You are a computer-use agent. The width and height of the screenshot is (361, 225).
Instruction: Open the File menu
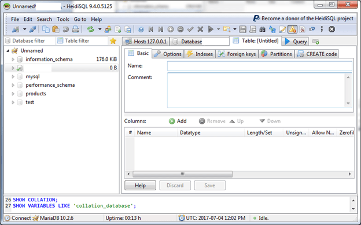point(15,19)
